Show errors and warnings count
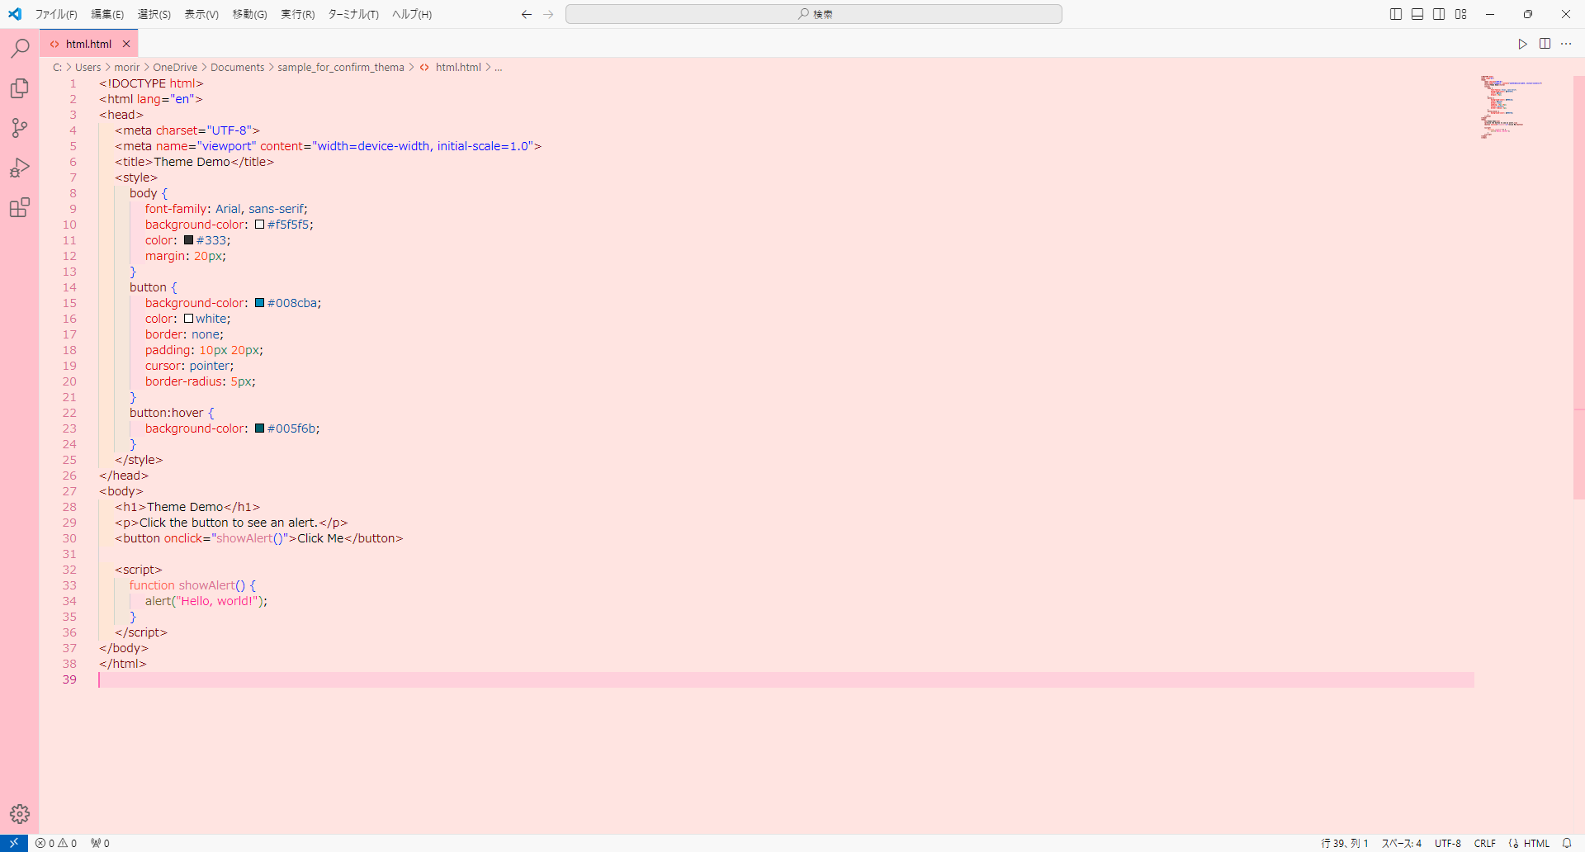The width and height of the screenshot is (1585, 852). [x=56, y=843]
